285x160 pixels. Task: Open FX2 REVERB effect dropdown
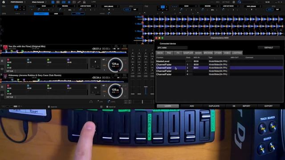(x=209, y=6)
